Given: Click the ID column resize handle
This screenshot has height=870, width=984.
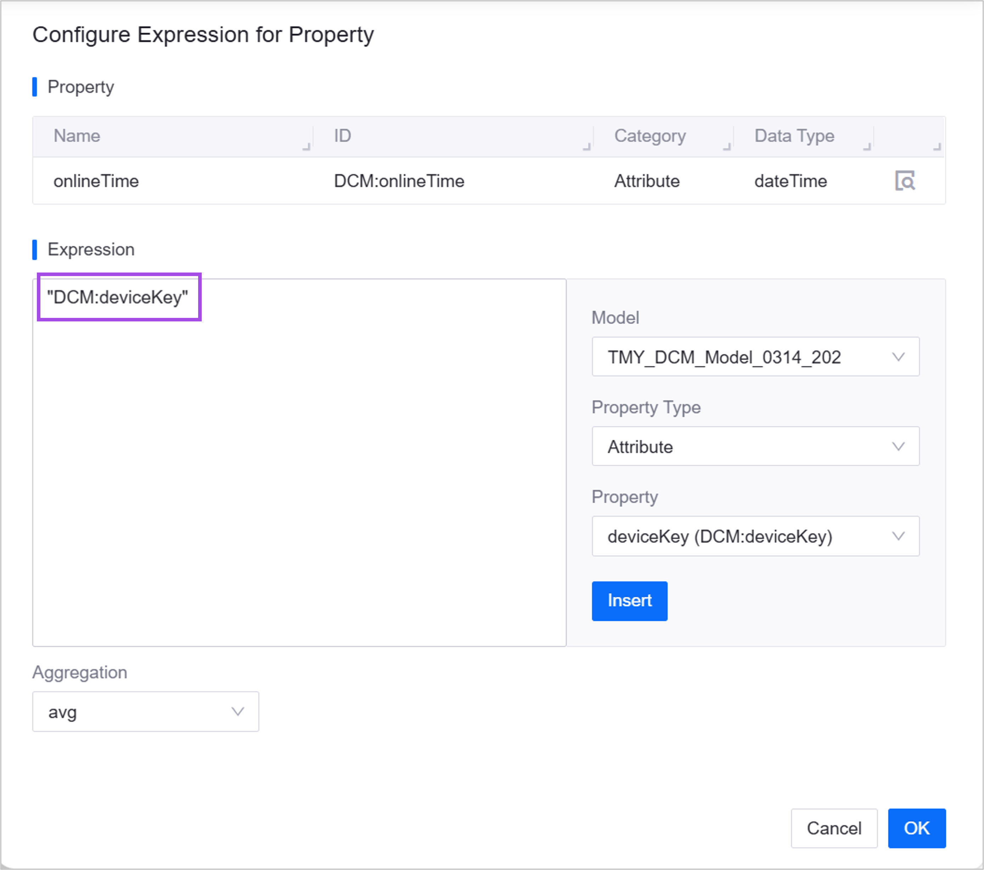Looking at the screenshot, I should click(x=587, y=147).
